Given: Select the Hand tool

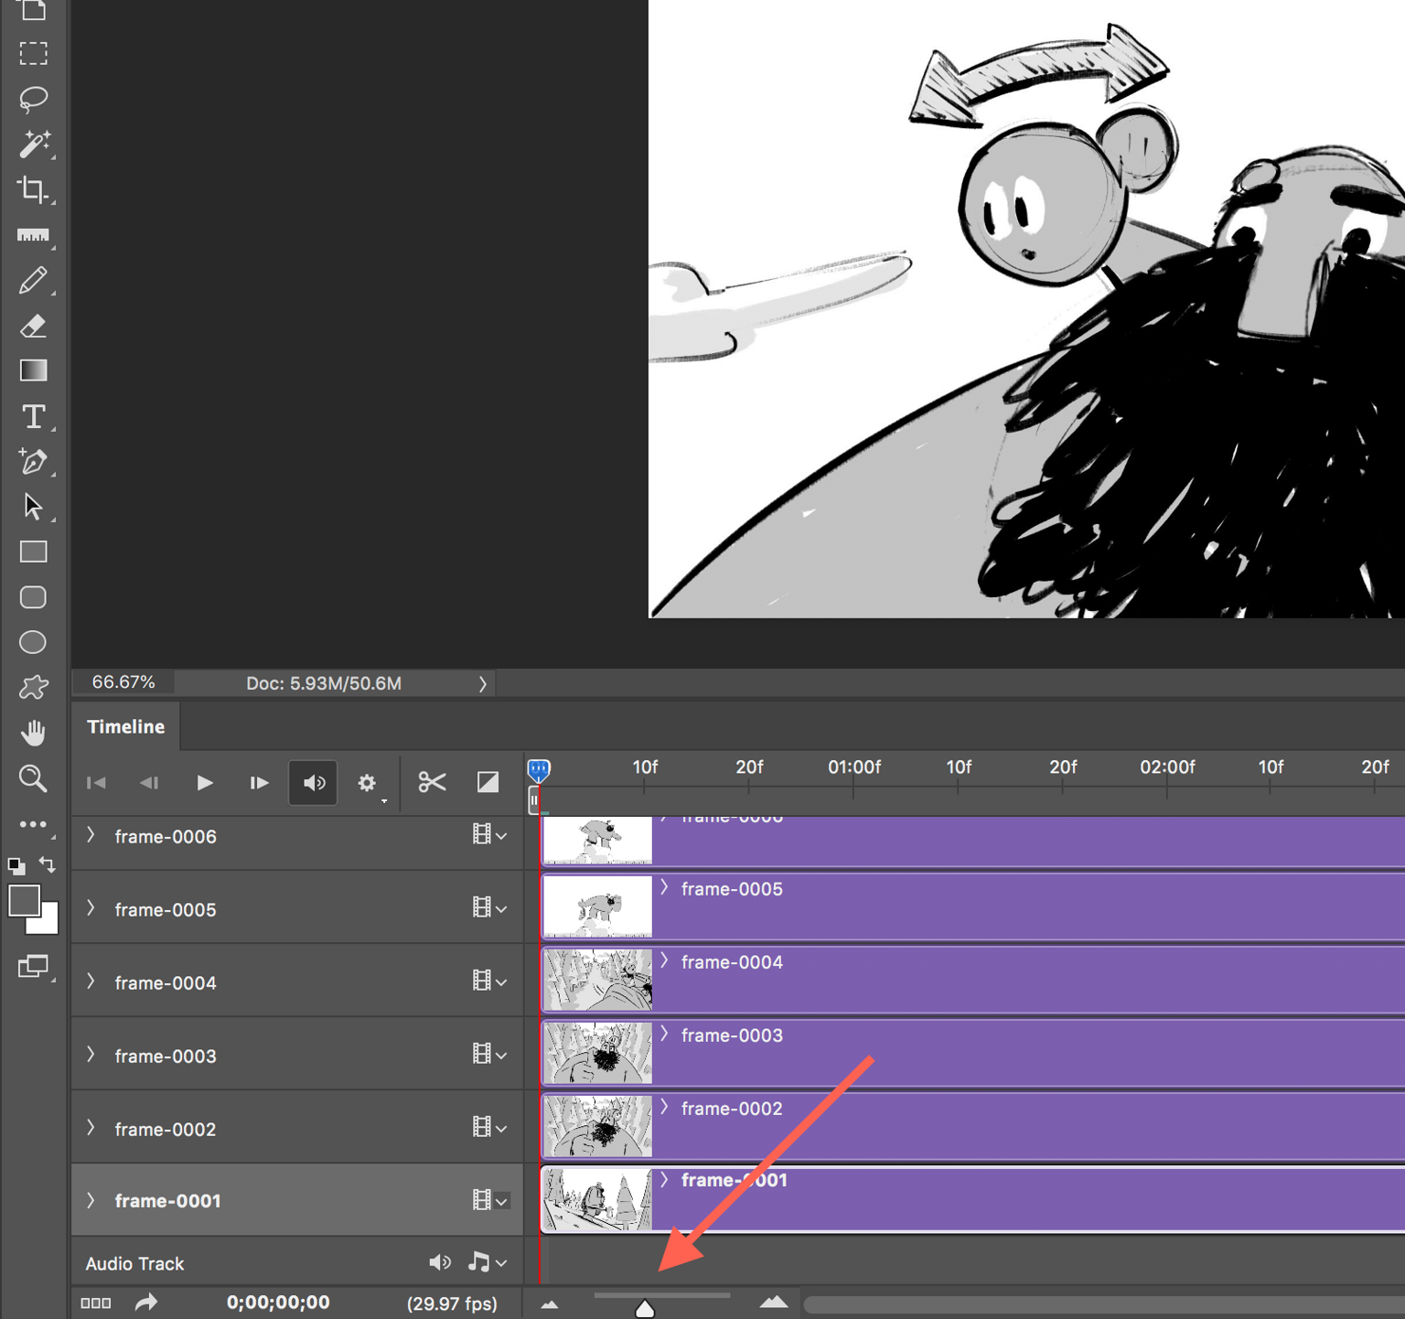Looking at the screenshot, I should [34, 731].
